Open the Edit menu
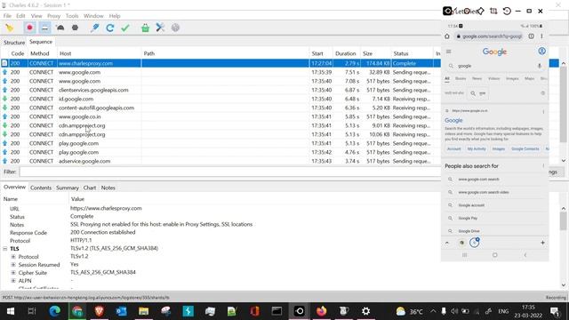The image size is (569, 320). tap(20, 16)
